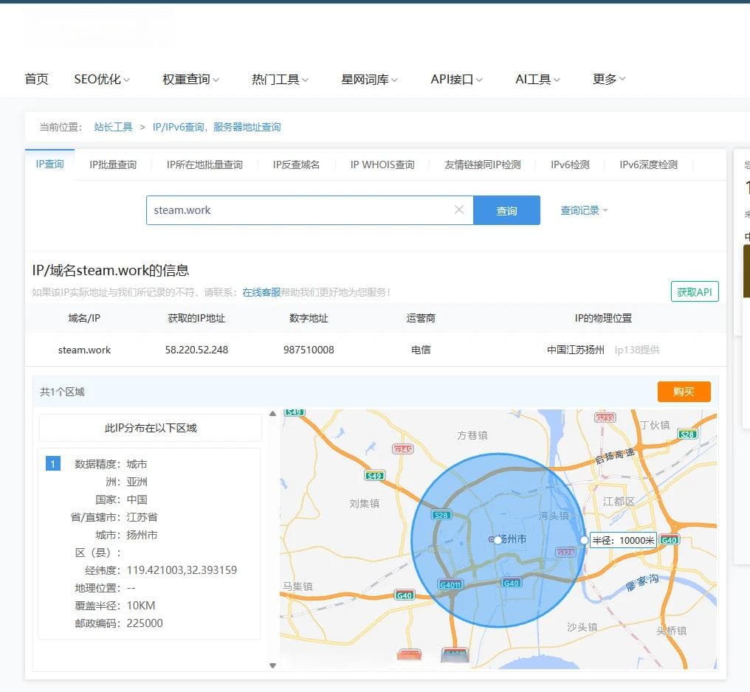This screenshot has height=692, width=750.
Task: Click the 中国江苏扬州 location text
Action: 575,350
